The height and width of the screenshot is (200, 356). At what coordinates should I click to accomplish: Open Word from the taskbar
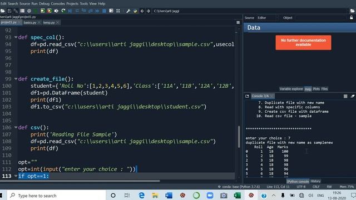coord(169,195)
